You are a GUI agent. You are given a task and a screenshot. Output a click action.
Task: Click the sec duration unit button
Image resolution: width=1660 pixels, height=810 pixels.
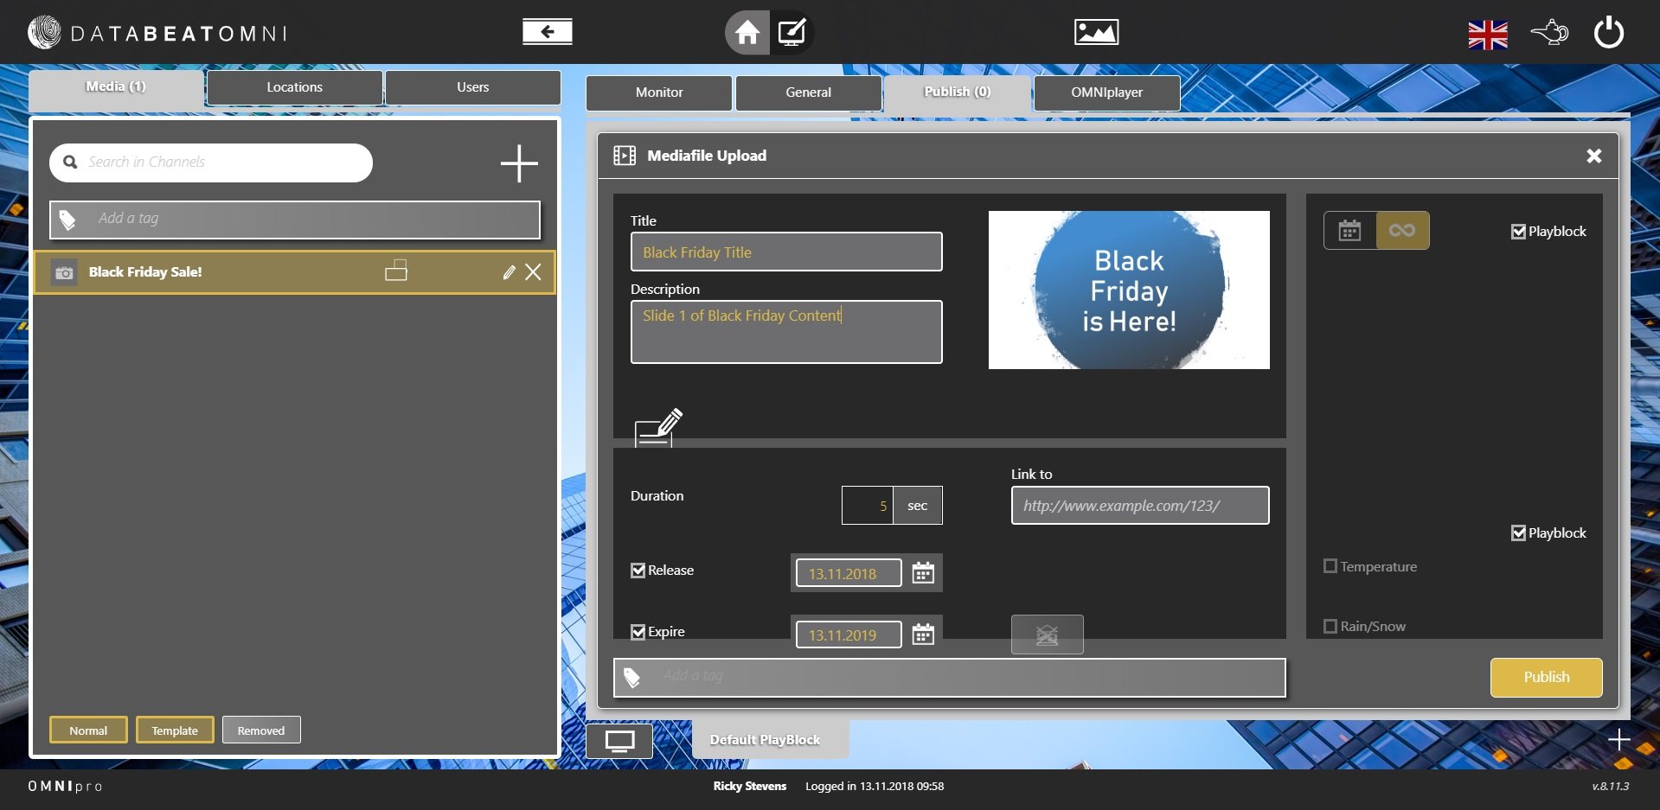tap(918, 506)
